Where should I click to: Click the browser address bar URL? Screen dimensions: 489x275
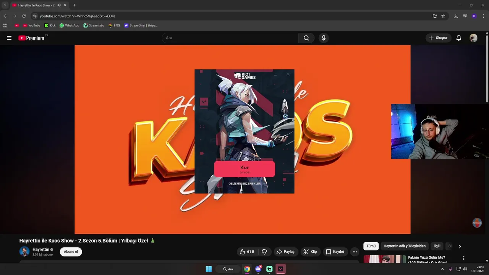pos(78,16)
